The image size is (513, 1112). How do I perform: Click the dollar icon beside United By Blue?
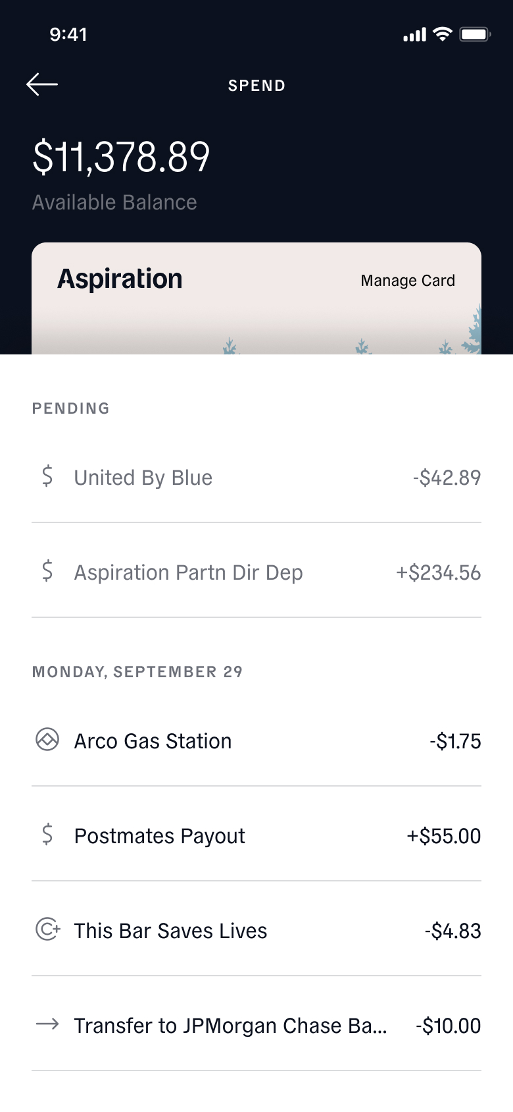47,476
